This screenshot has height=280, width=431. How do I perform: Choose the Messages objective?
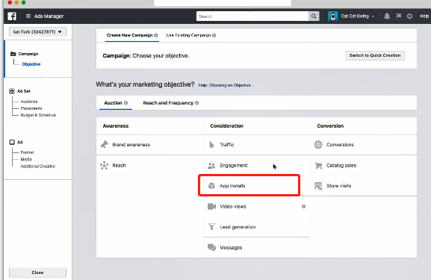256,248
